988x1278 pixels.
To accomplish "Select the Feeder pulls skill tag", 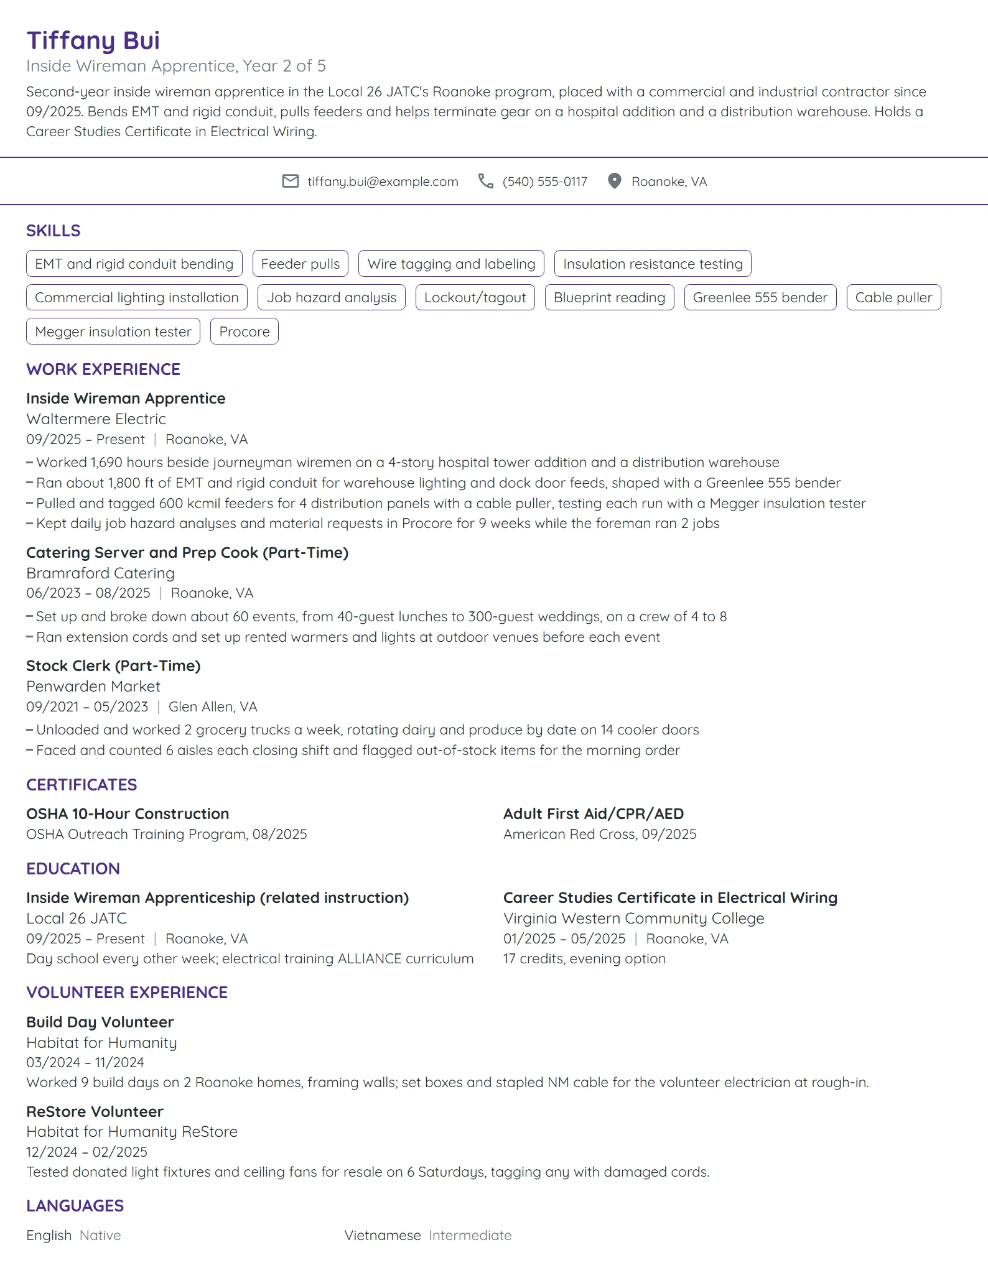I will point(301,264).
